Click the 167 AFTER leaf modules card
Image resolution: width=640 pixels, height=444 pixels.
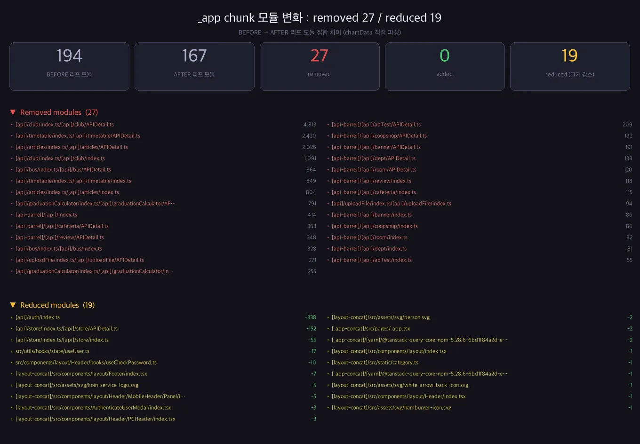pos(194,66)
